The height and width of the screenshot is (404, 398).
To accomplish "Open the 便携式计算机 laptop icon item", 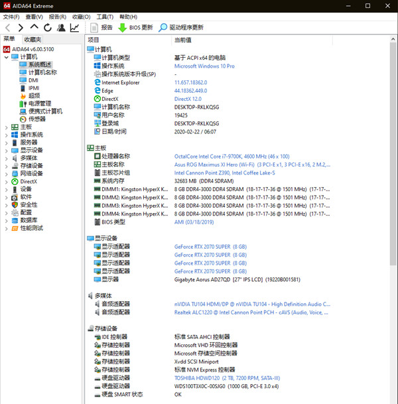I will click(x=23, y=111).
